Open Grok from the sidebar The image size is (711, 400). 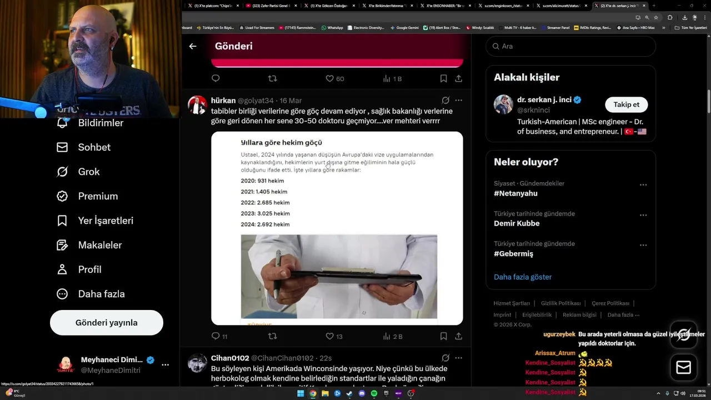pos(78,172)
